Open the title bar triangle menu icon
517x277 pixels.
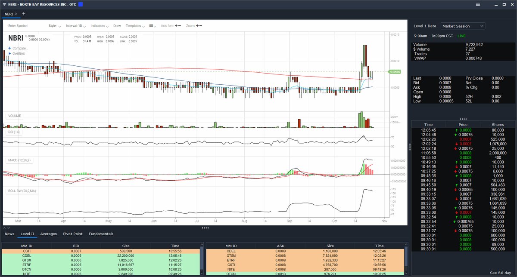tap(4, 4)
